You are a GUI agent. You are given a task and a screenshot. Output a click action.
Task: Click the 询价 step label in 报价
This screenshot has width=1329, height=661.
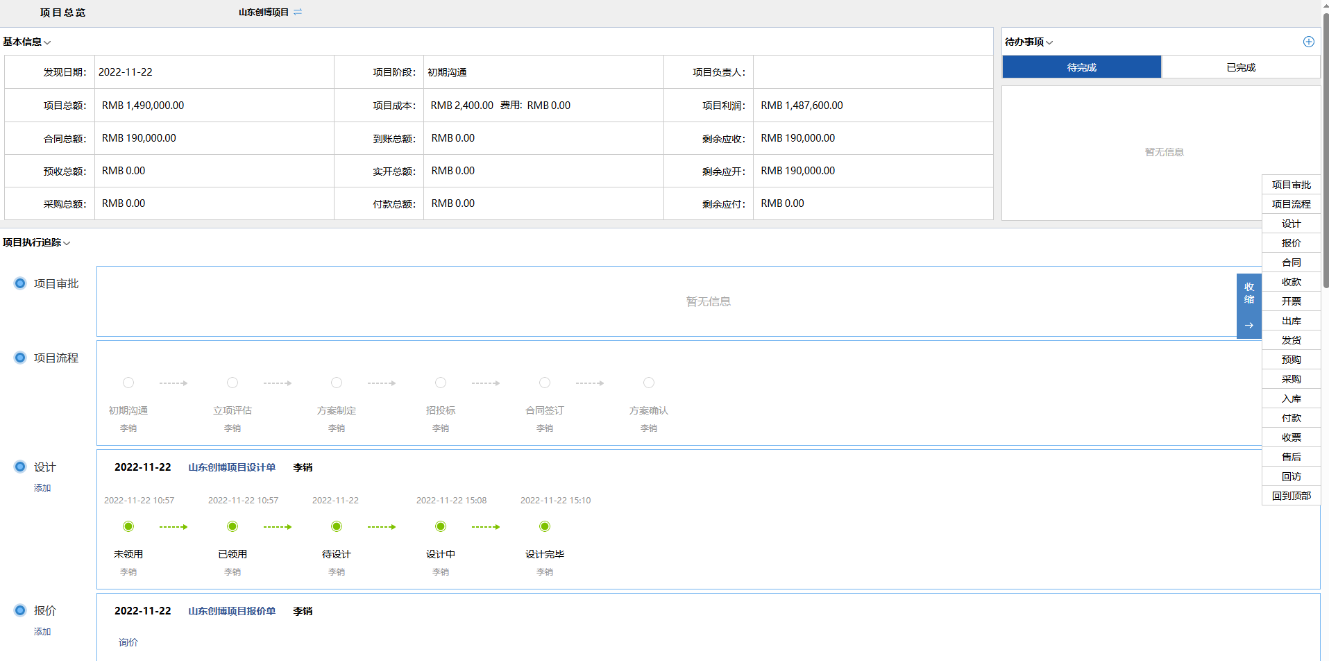[x=128, y=642]
